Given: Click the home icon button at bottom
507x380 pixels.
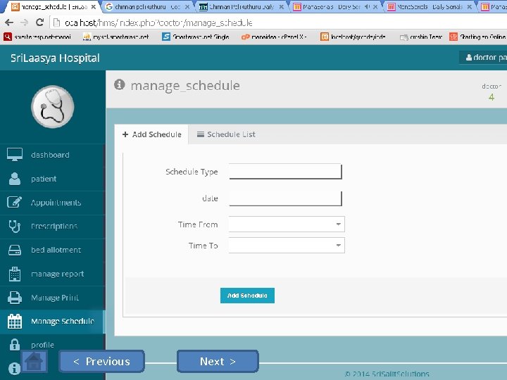Looking at the screenshot, I should pyautogui.click(x=34, y=360).
